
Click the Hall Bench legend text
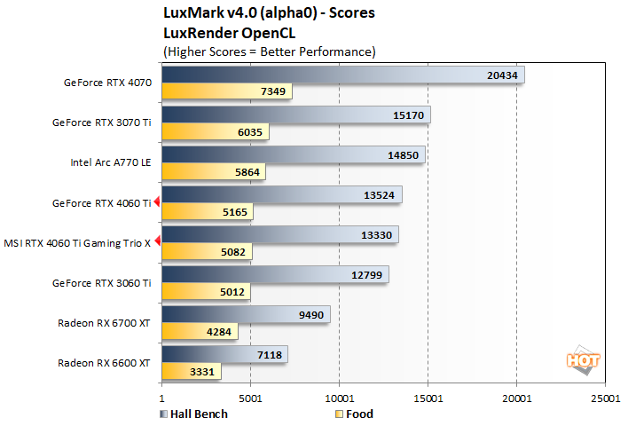pyautogui.click(x=199, y=414)
